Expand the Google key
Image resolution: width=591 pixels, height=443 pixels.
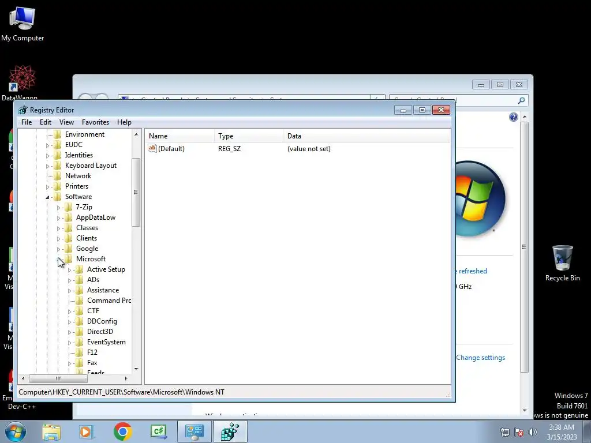(58, 249)
